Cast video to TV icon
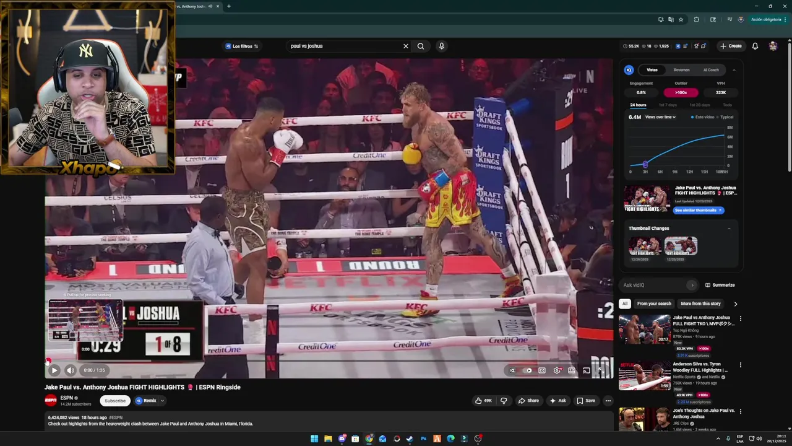 [587, 370]
